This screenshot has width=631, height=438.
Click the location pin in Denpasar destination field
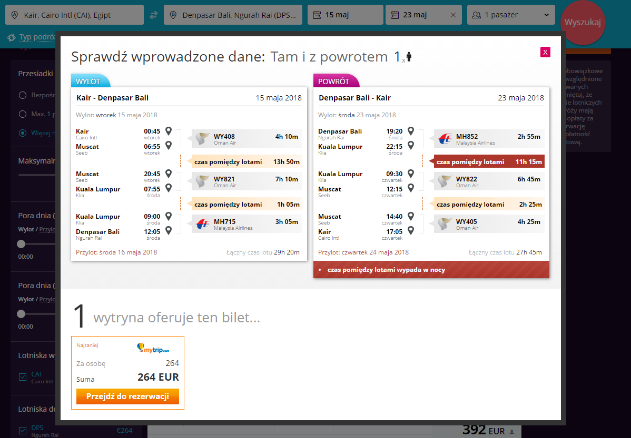(x=173, y=15)
